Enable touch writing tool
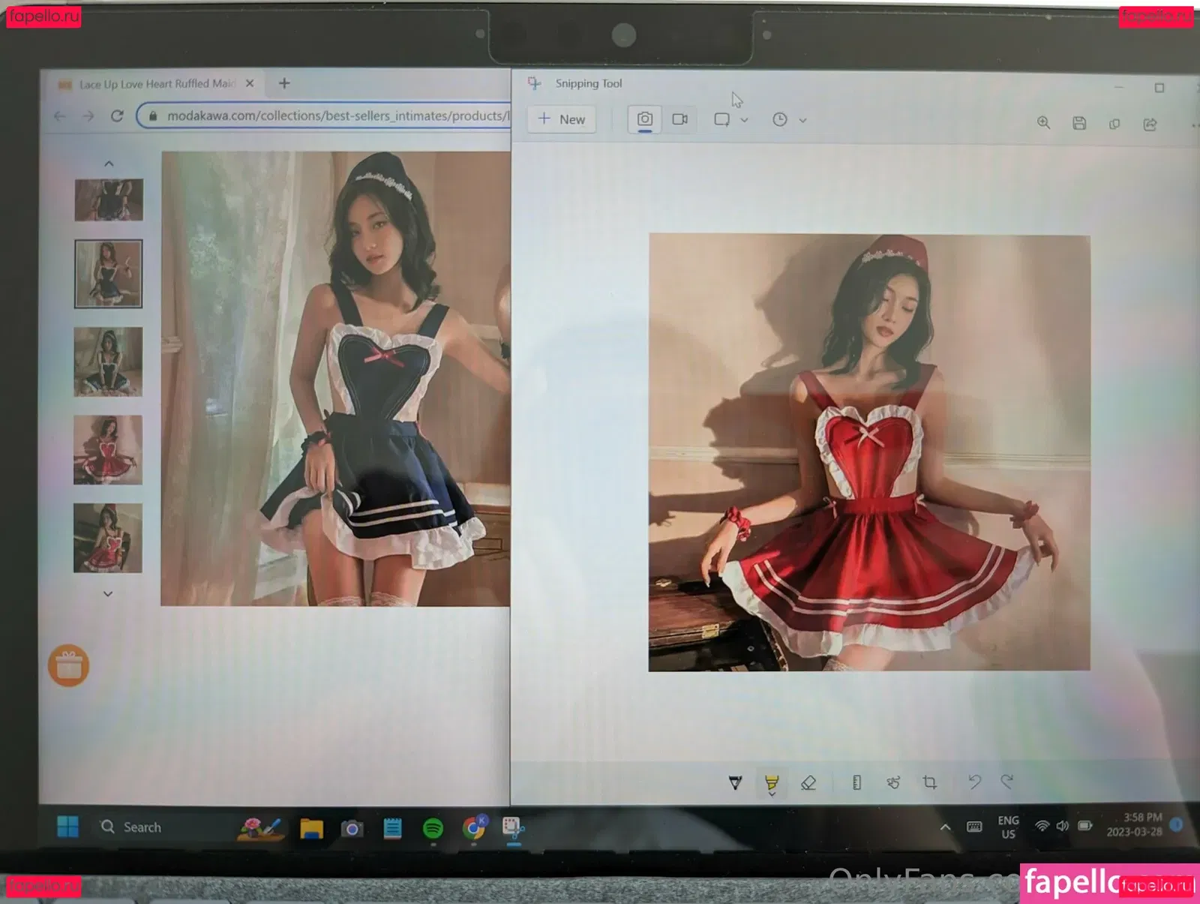This screenshot has height=904, width=1200. tap(892, 782)
